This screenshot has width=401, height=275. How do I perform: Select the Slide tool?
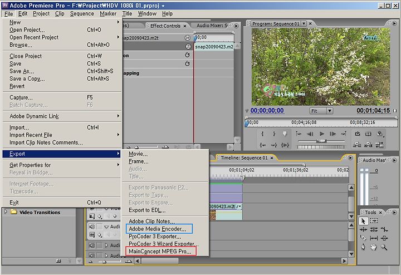point(384,238)
